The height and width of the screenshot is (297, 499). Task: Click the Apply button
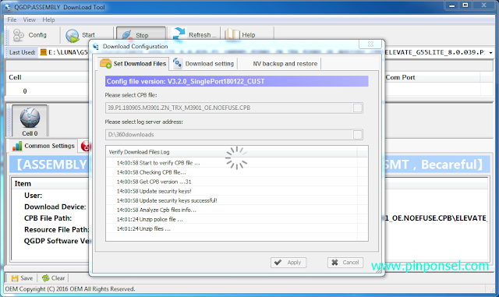point(288,263)
